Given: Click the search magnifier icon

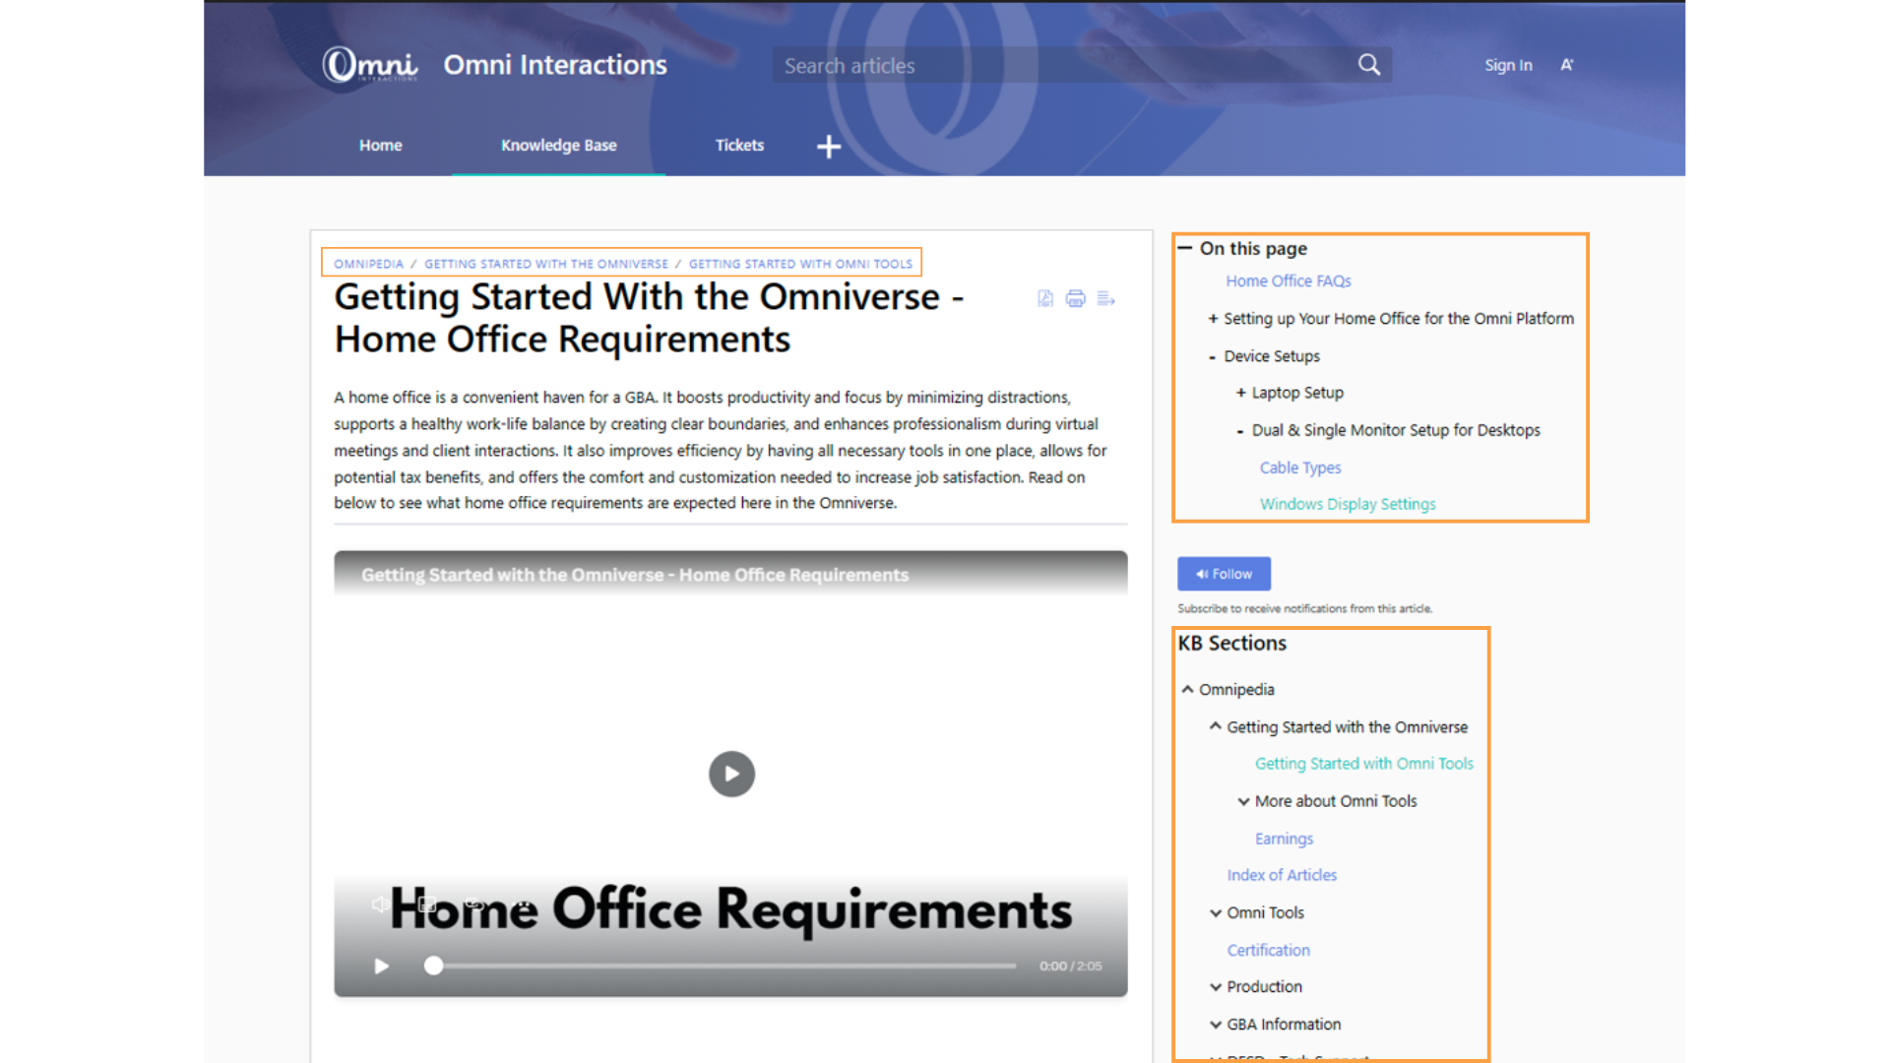Looking at the screenshot, I should coord(1368,65).
